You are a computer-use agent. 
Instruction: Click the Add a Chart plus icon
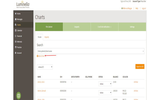37,56
